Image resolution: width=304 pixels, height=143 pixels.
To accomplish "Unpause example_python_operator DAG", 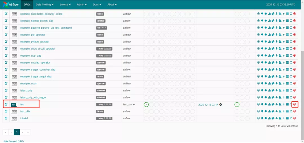I will [14, 42].
